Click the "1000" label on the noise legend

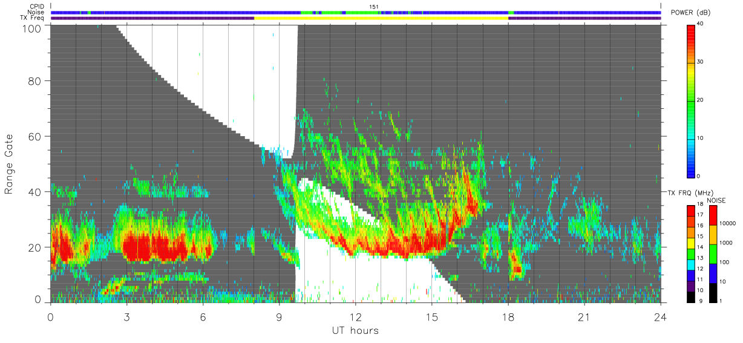(725, 243)
